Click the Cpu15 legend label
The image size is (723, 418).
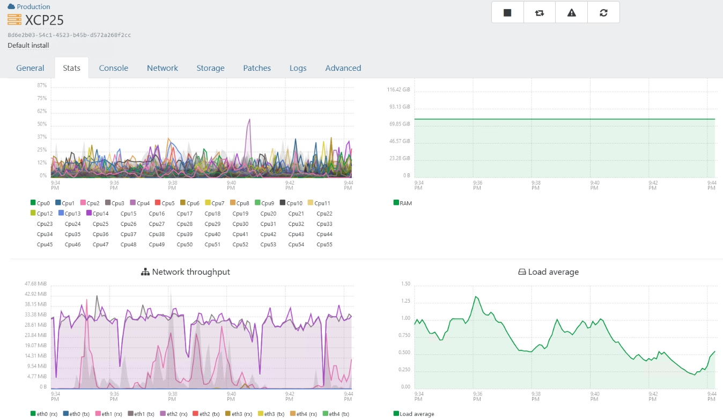[x=129, y=214]
